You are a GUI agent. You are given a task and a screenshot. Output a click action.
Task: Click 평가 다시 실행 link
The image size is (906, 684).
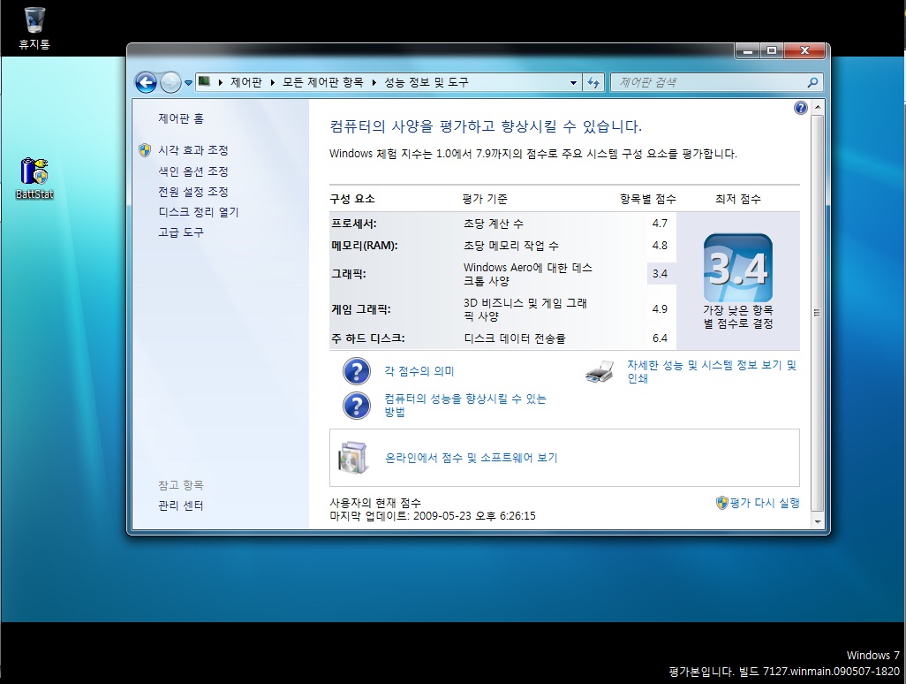click(x=764, y=503)
